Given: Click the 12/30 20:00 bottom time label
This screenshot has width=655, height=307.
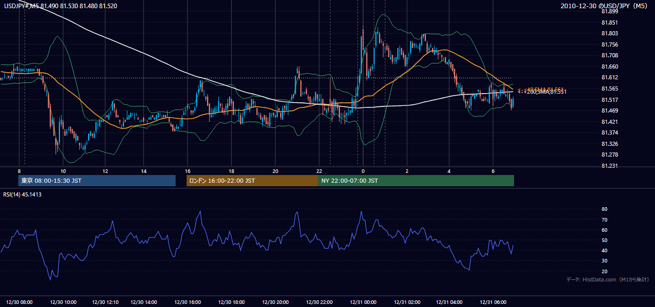Looking at the screenshot, I should (x=275, y=302).
